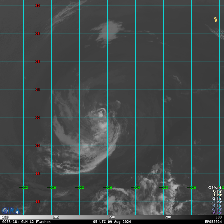Select the latitude label 20

click(38, 146)
